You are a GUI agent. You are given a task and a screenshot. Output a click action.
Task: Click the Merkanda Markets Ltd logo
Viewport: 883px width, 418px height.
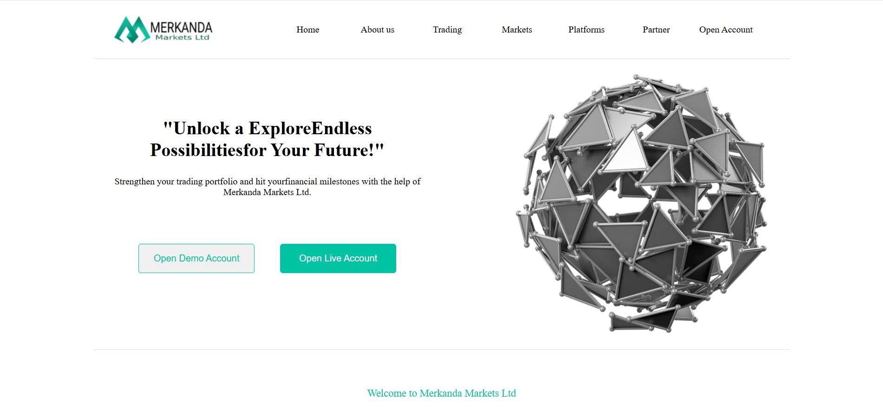163,30
